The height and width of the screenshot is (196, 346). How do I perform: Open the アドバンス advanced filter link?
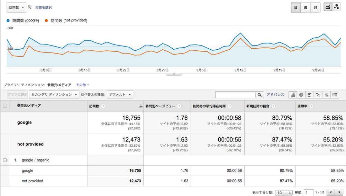coord(275,95)
